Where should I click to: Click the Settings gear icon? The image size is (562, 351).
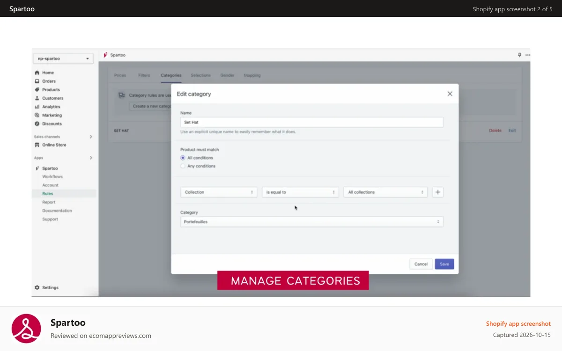tap(37, 287)
